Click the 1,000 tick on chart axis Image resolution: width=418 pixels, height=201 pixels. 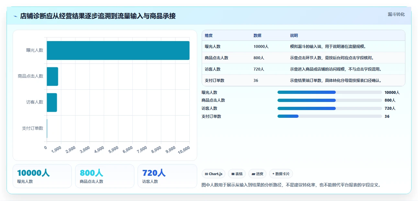coord(56,150)
